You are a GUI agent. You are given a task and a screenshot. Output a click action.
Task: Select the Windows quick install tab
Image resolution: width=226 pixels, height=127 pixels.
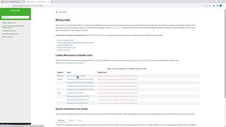coord(61,120)
